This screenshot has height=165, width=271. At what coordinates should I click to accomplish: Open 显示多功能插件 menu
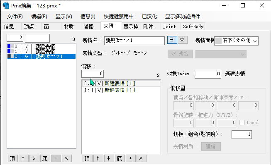click(183, 17)
